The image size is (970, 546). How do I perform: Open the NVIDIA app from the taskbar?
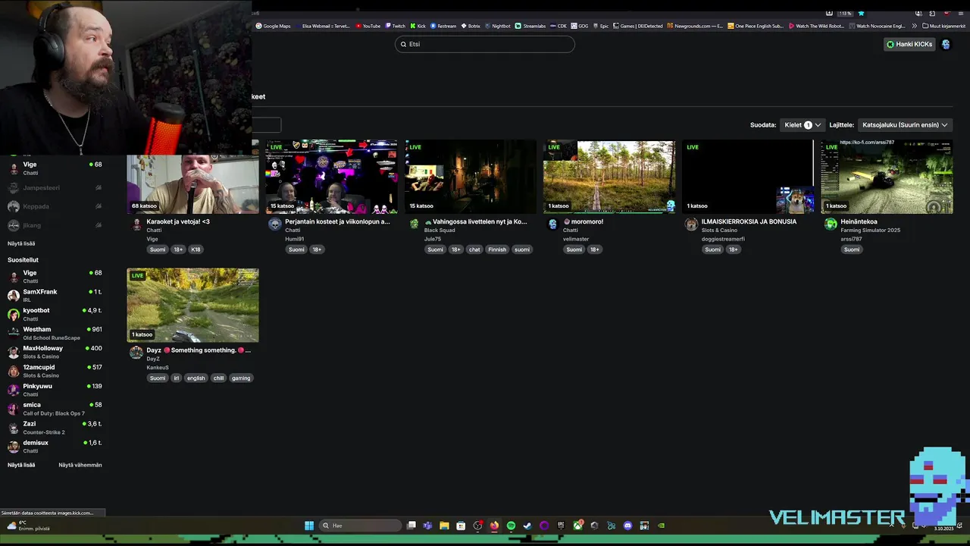(x=661, y=526)
